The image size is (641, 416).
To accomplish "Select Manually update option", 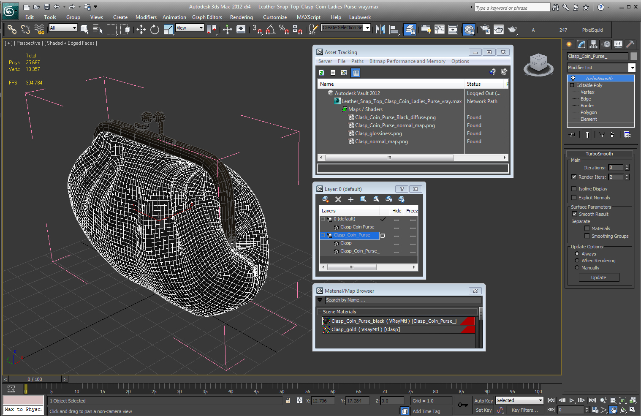I will click(x=577, y=268).
